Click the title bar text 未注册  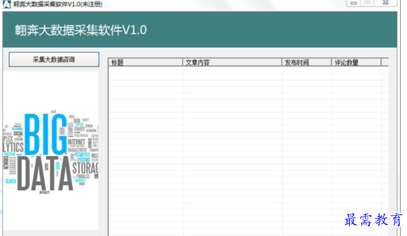pos(91,4)
